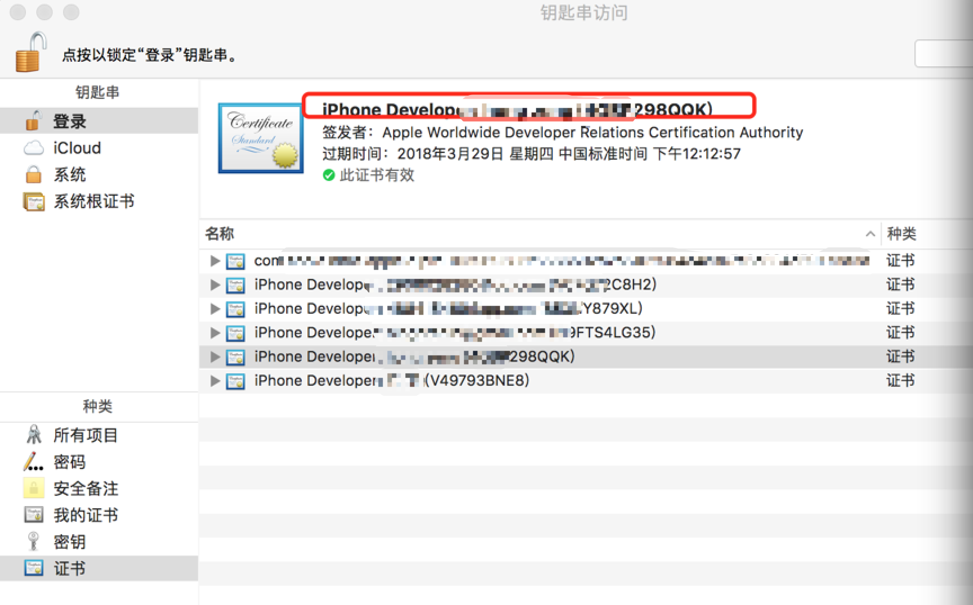Show 密钥 category
Image resolution: width=973 pixels, height=605 pixels.
pos(99,542)
